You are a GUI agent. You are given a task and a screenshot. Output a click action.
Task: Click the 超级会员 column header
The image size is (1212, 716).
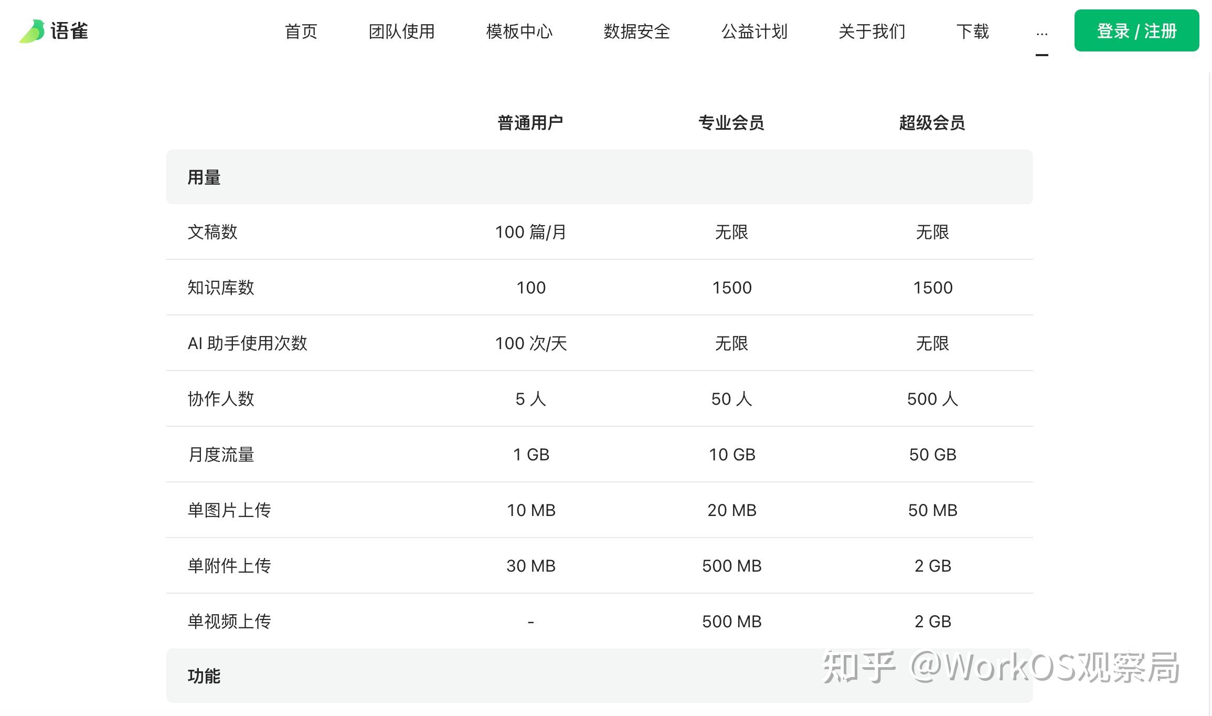[932, 123]
